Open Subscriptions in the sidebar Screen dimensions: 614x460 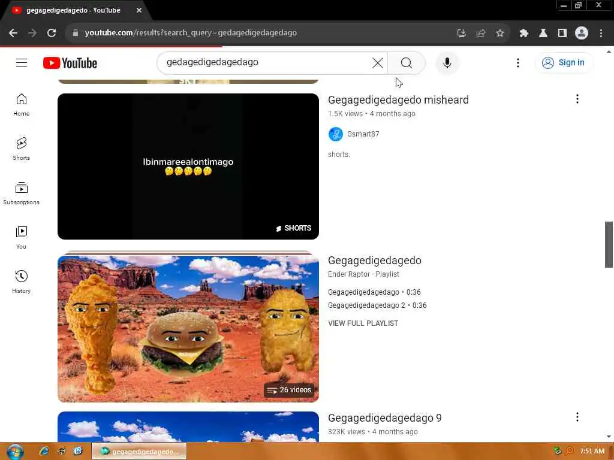coord(21,193)
